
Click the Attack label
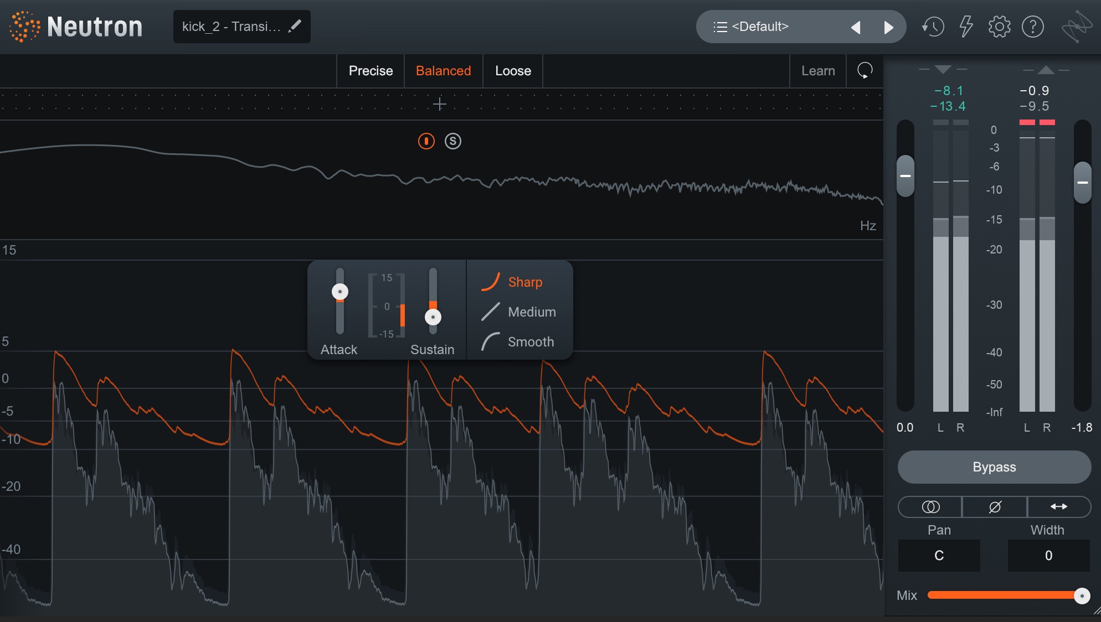click(339, 350)
